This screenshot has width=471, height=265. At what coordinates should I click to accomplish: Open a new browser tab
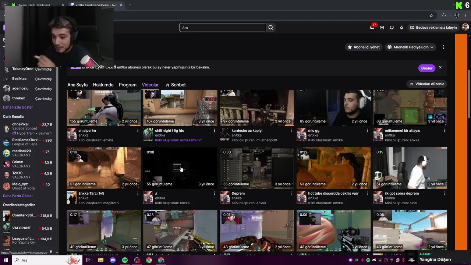coord(130,5)
